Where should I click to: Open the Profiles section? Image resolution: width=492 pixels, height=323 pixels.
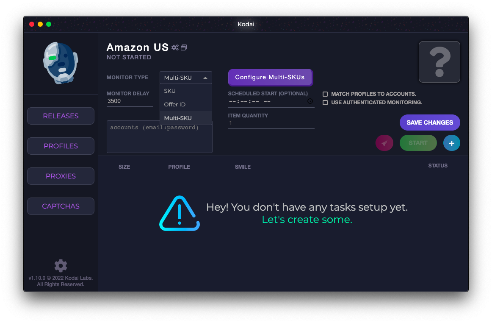tap(61, 146)
